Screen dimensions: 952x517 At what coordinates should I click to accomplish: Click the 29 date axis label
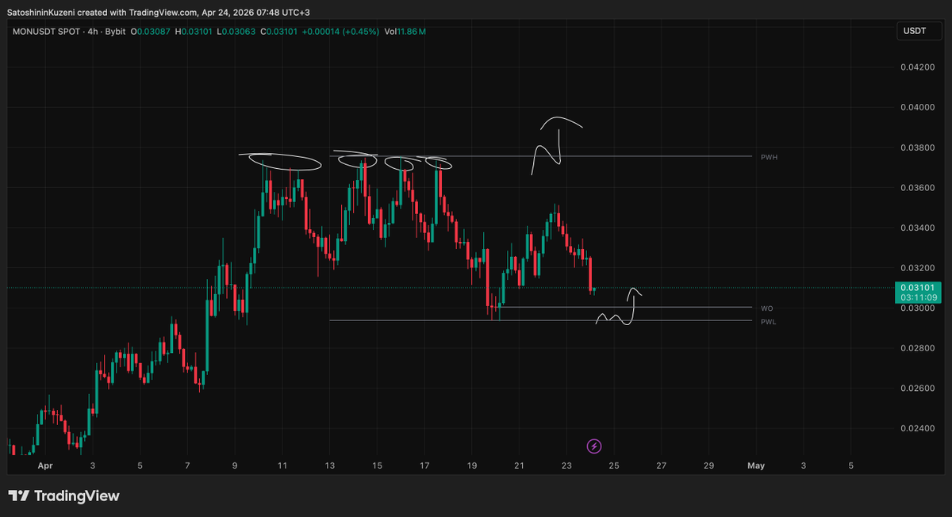tap(708, 465)
